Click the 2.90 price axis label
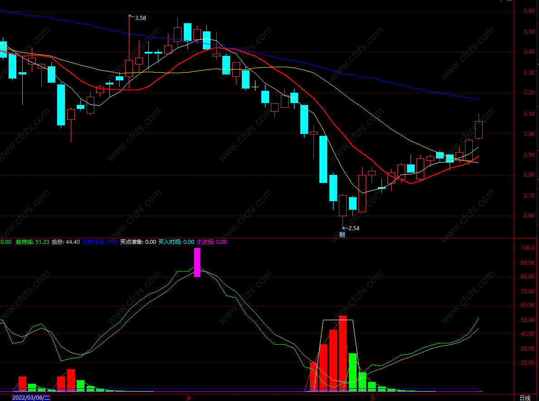Viewport: 539px width, 401px height. pyautogui.click(x=529, y=155)
